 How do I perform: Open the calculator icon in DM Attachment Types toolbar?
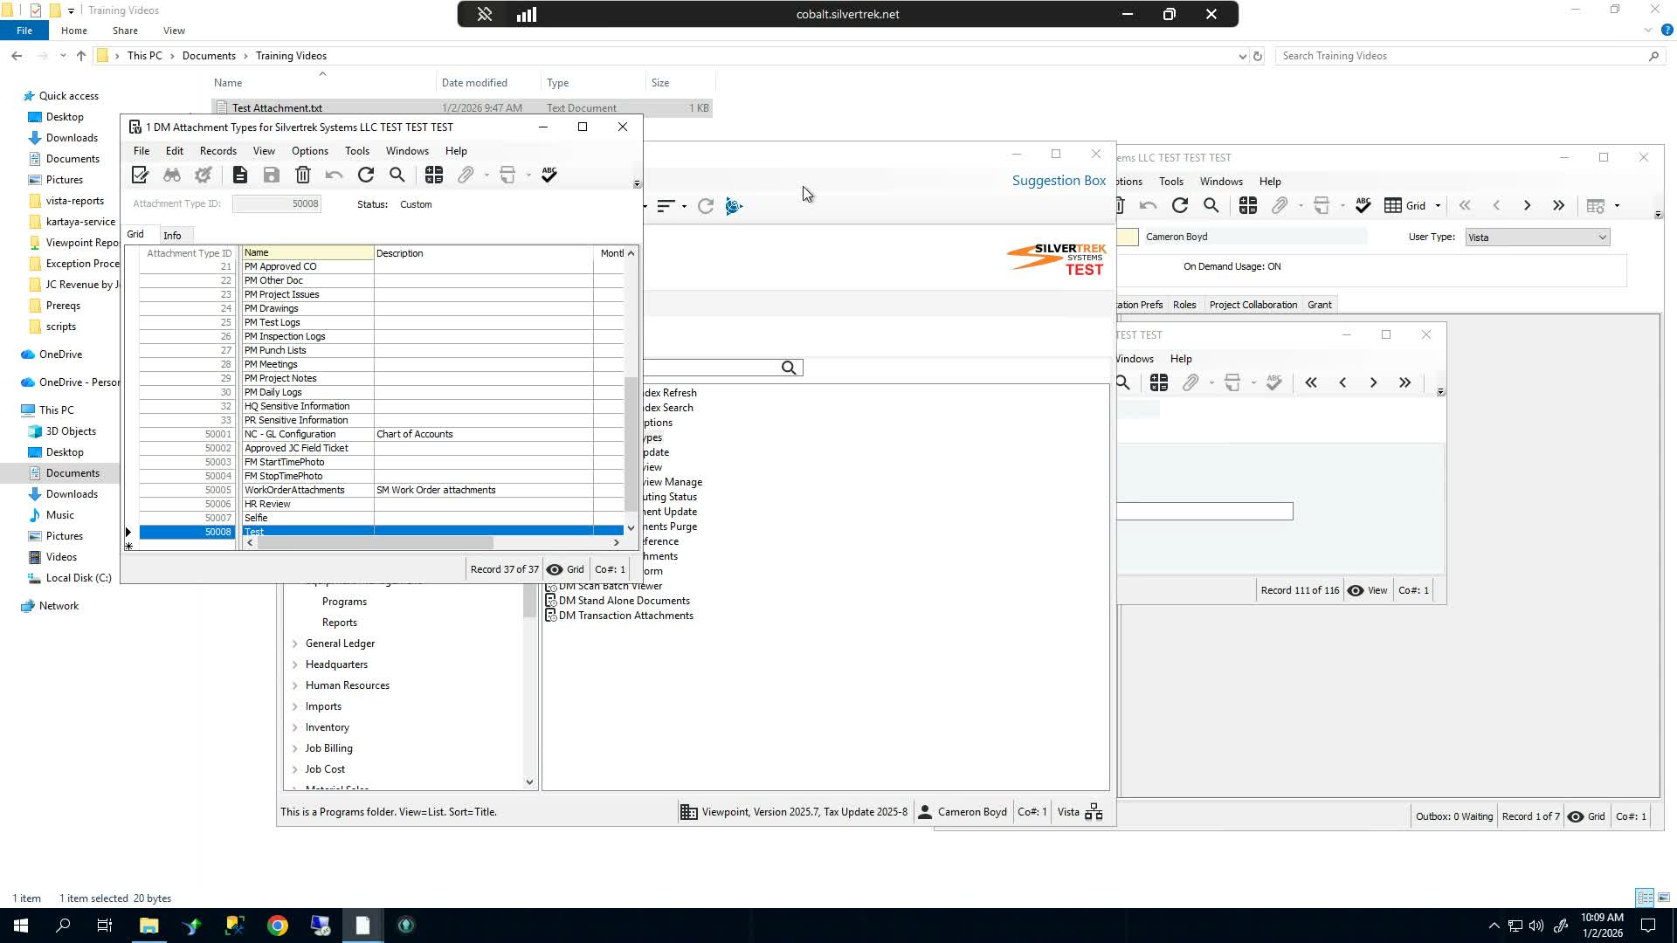(434, 176)
